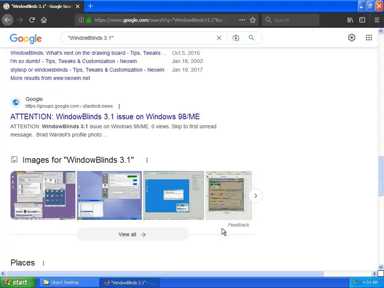The width and height of the screenshot is (384, 288).
Task: Show more images with the right chevron
Action: pyautogui.click(x=256, y=196)
